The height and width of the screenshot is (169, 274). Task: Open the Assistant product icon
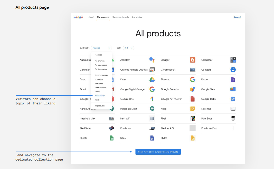[x=152, y=60]
